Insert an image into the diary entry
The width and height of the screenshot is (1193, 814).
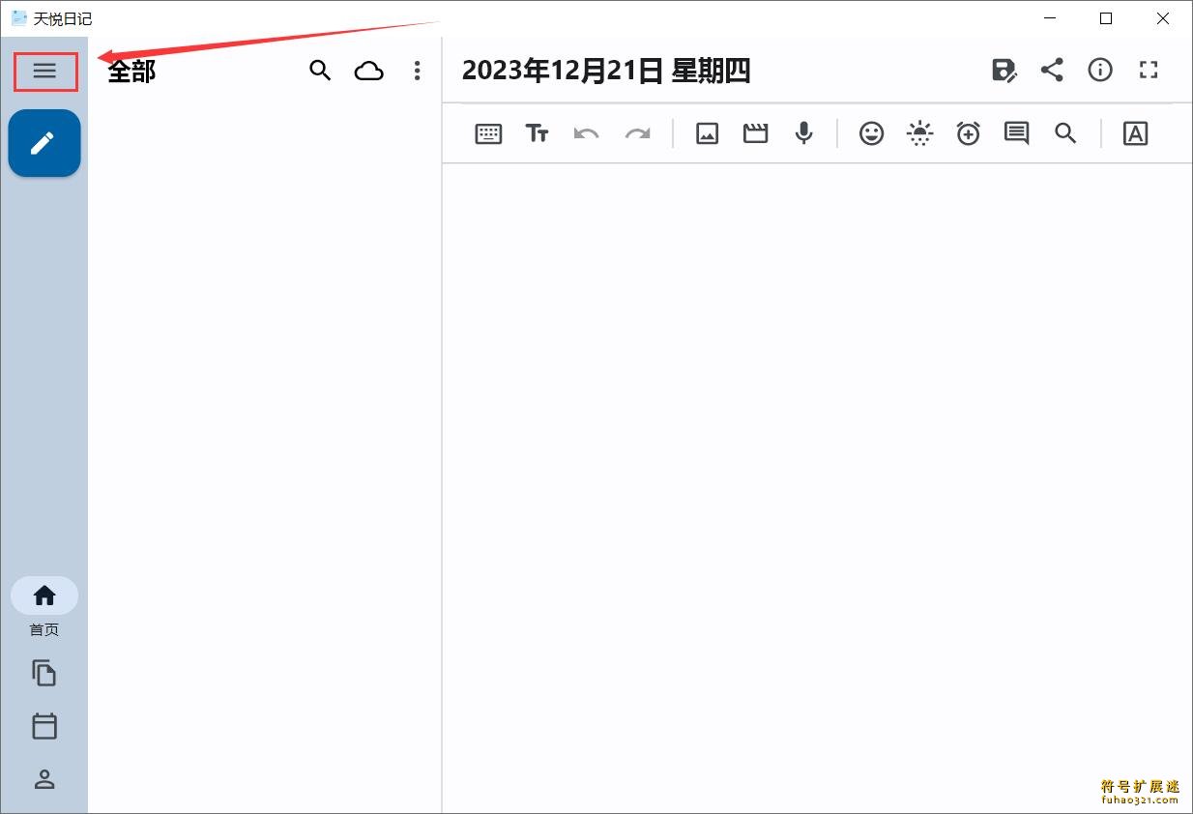click(707, 133)
